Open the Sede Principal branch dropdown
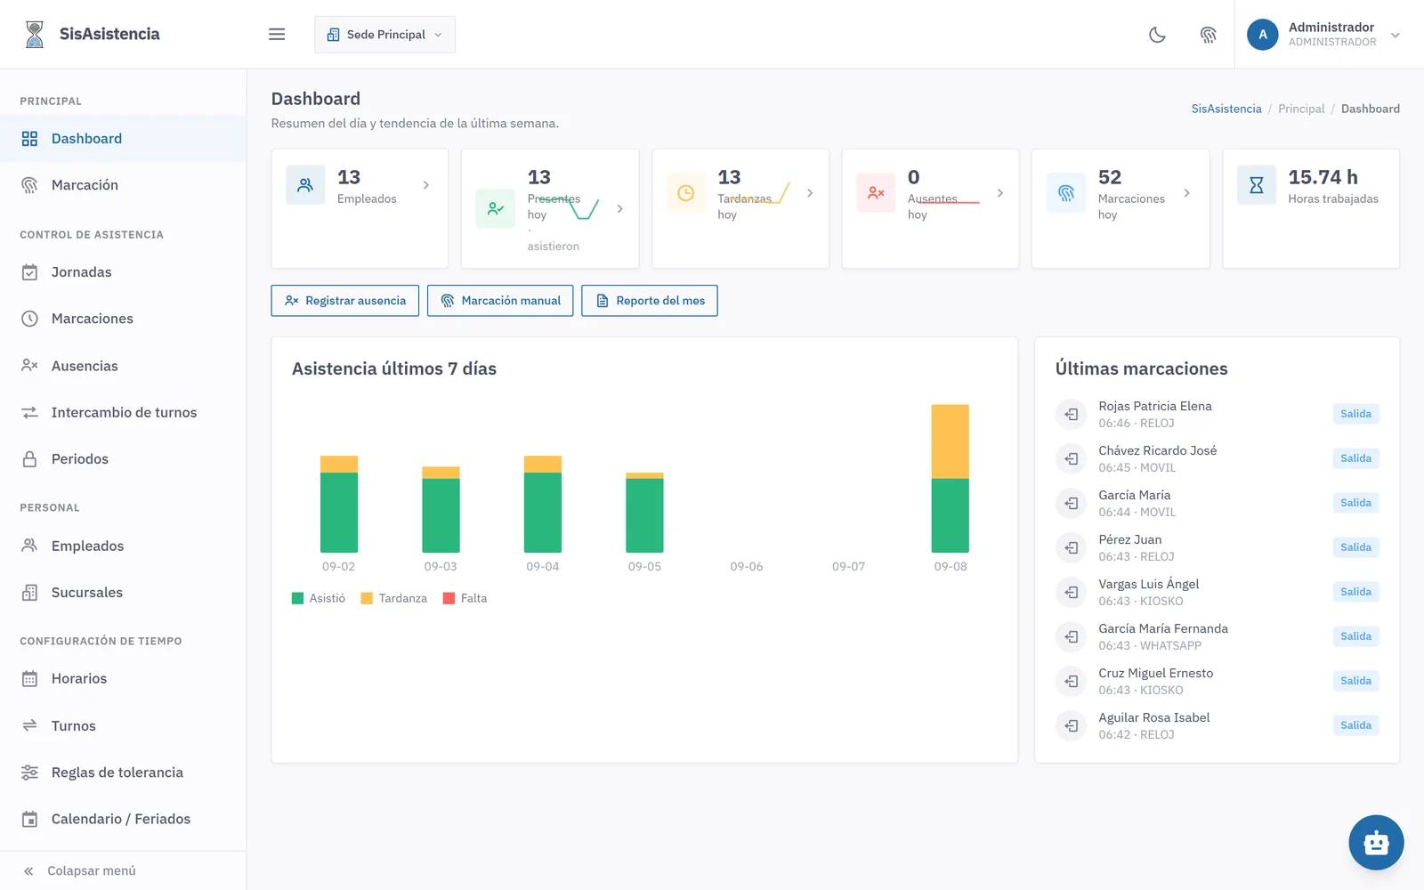Viewport: 1424px width, 890px height. click(384, 35)
